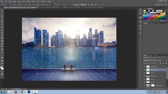The width and height of the screenshot is (168, 94).
Task: Select the Eraser tool
Action: pyautogui.click(x=2, y=38)
